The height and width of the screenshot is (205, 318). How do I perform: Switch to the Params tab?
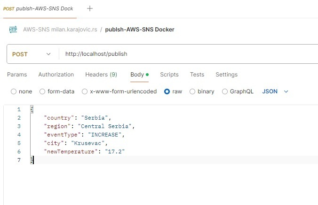pyautogui.click(x=17, y=75)
